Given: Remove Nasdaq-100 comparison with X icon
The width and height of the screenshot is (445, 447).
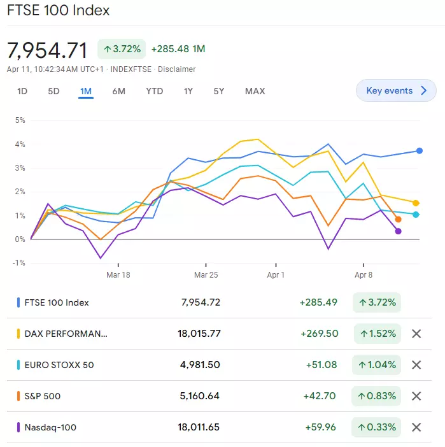Looking at the screenshot, I should [x=416, y=427].
